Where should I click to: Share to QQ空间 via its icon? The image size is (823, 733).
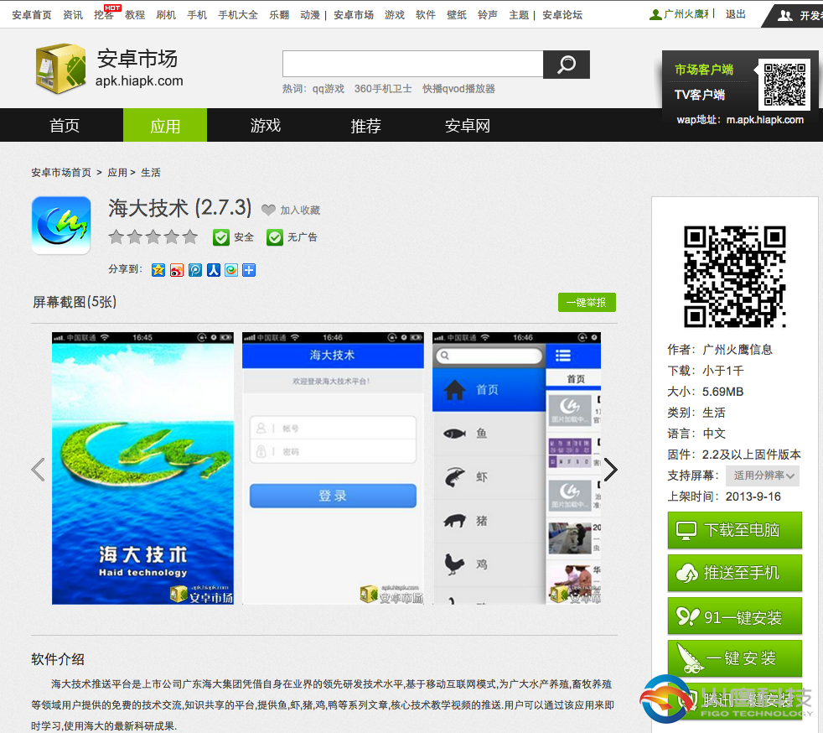158,270
